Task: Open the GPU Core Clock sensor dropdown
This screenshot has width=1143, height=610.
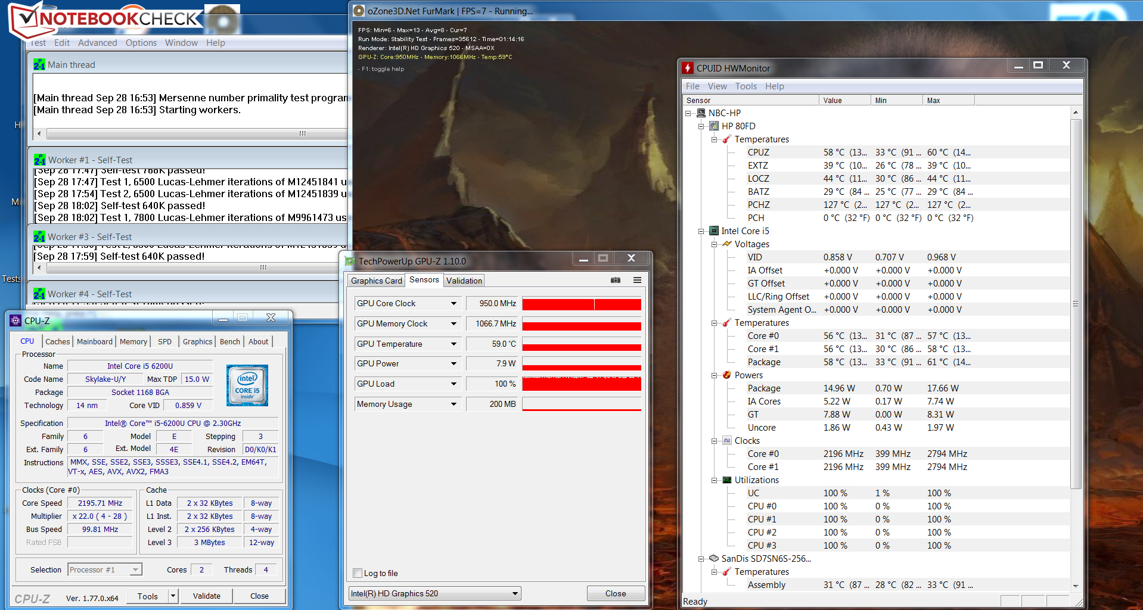Action: pos(454,303)
